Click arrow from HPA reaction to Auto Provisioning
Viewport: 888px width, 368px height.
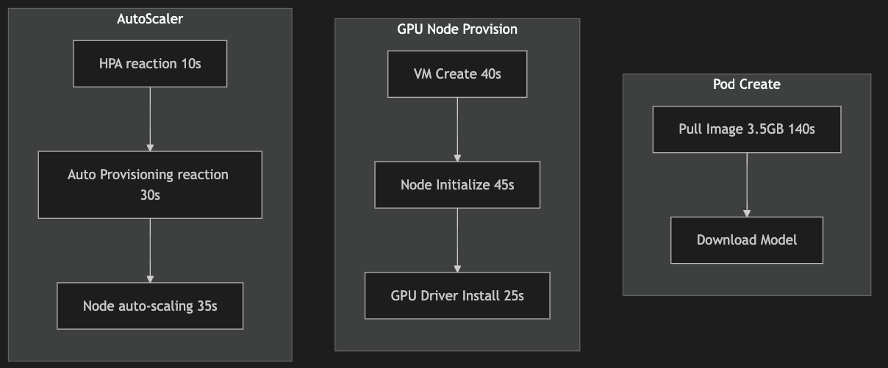(x=150, y=118)
